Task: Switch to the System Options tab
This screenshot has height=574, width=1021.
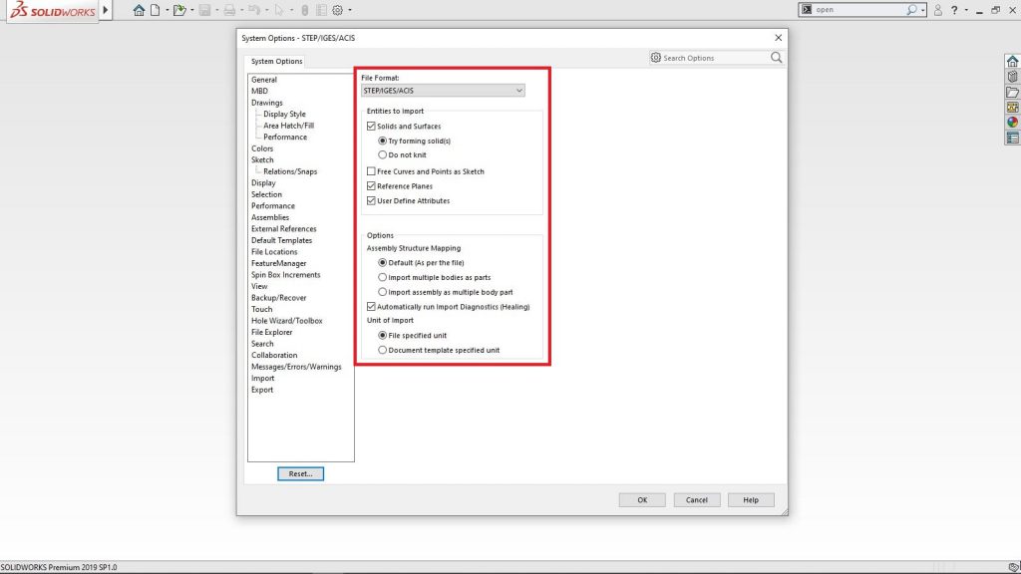Action: point(277,61)
